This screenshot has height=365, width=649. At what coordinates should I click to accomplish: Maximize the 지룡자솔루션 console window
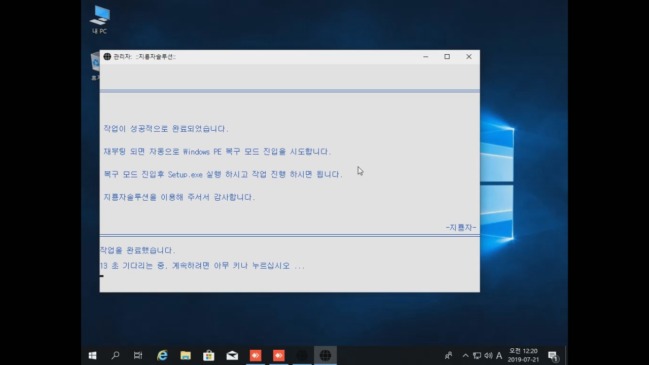pos(447,57)
